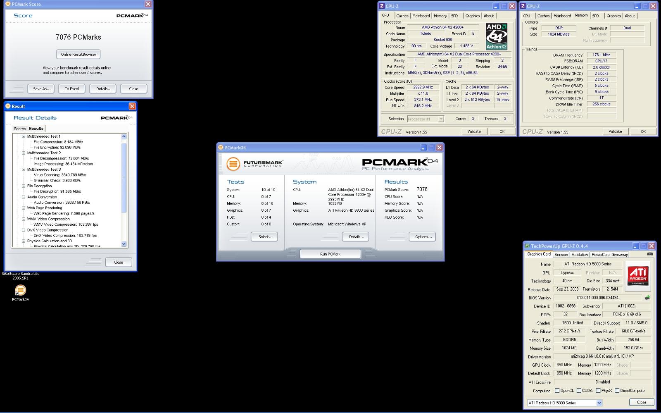Minimize the GPU-Z window

coord(636,246)
